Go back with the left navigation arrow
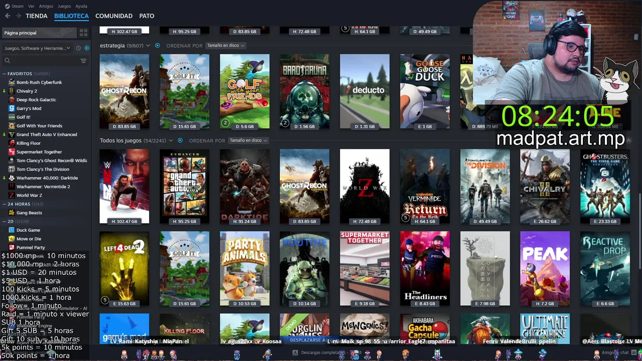642x361 pixels. tap(8, 16)
